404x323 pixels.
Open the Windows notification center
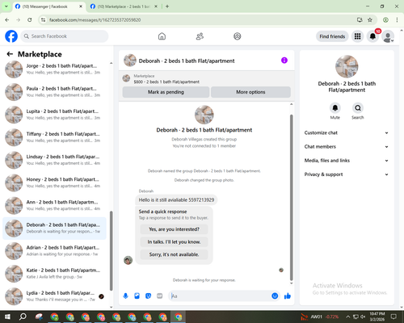click(393, 317)
